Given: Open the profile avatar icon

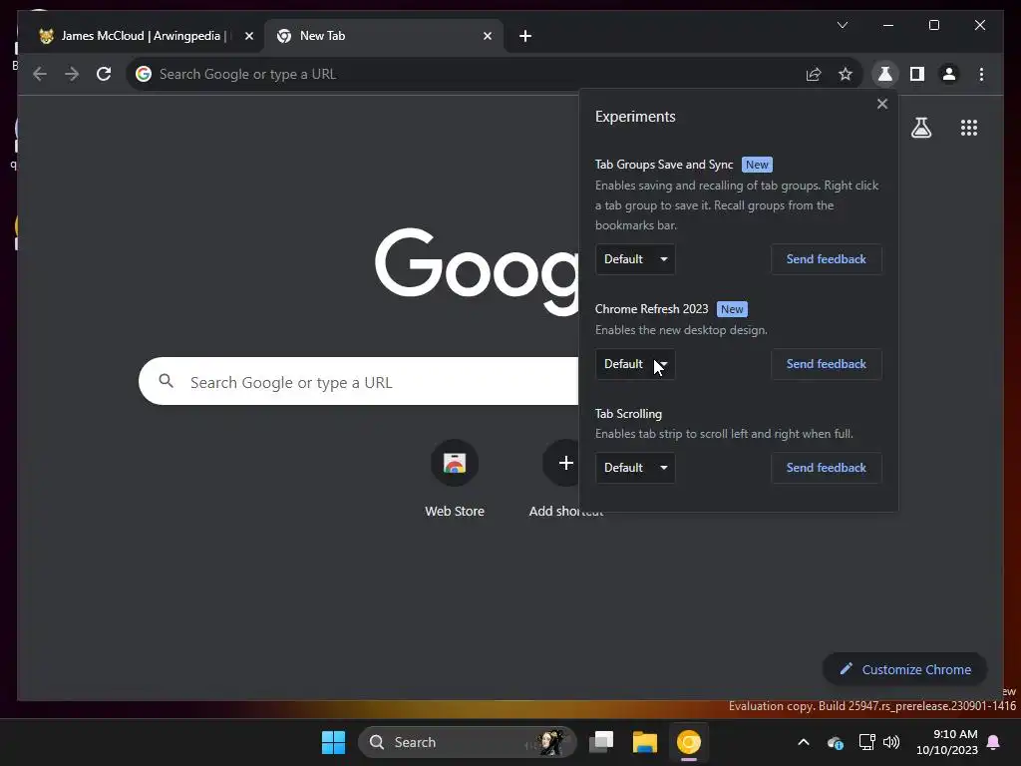Looking at the screenshot, I should click(949, 74).
